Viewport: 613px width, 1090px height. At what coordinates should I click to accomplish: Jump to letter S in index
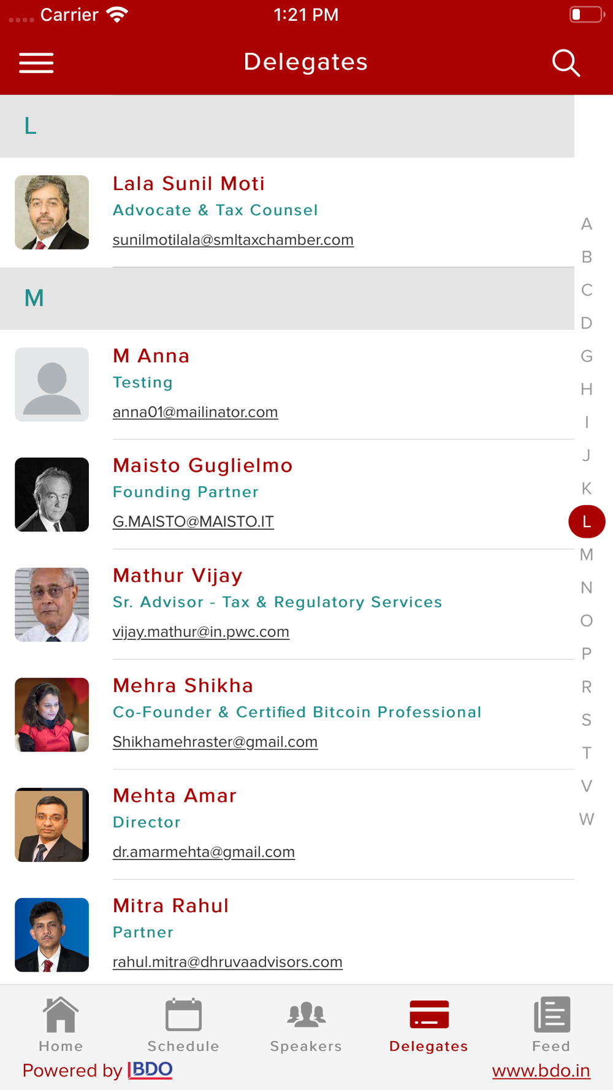click(587, 720)
